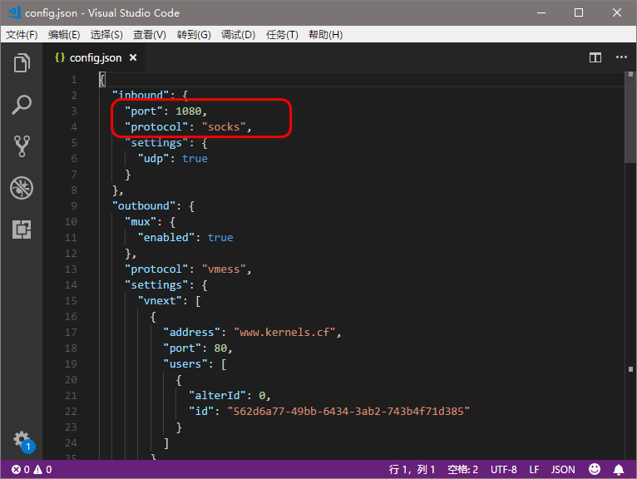Click the "vmess" protocol value
Screen dimensions: 637x479
224,269
